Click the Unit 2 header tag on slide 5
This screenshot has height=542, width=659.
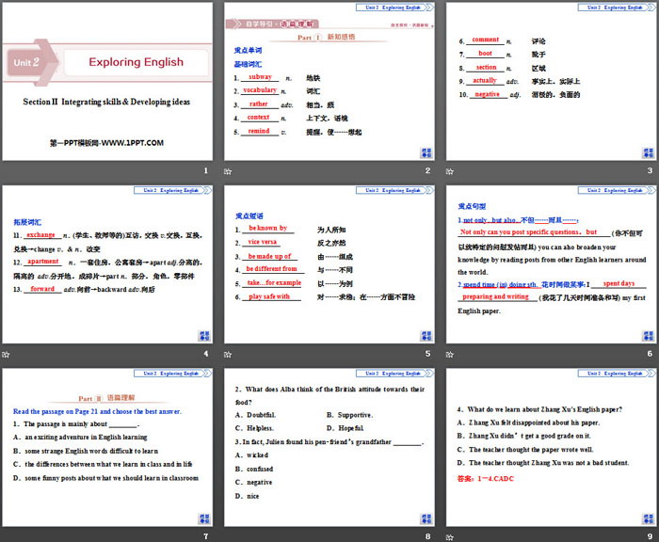pos(394,190)
